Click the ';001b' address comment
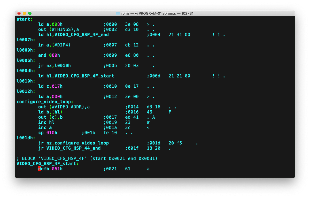 [x=89, y=133]
